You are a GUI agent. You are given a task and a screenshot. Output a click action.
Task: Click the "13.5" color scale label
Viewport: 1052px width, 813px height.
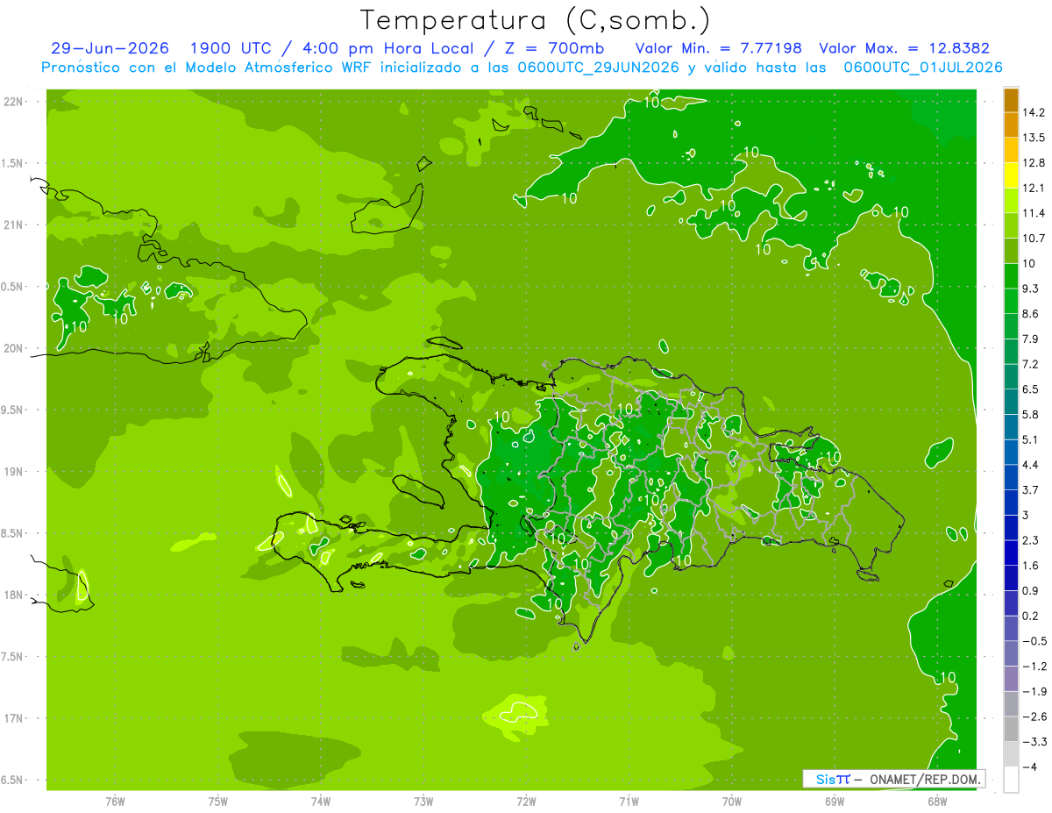pos(1034,138)
